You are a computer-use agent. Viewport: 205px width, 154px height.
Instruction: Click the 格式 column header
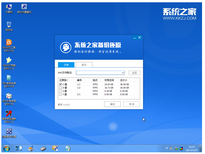pyautogui.click(x=97, y=80)
